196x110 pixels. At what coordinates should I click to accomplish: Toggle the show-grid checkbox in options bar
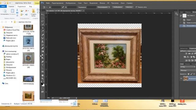136,7
